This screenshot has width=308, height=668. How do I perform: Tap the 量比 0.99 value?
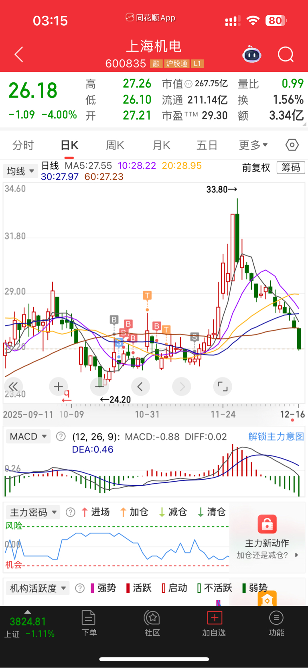[293, 84]
